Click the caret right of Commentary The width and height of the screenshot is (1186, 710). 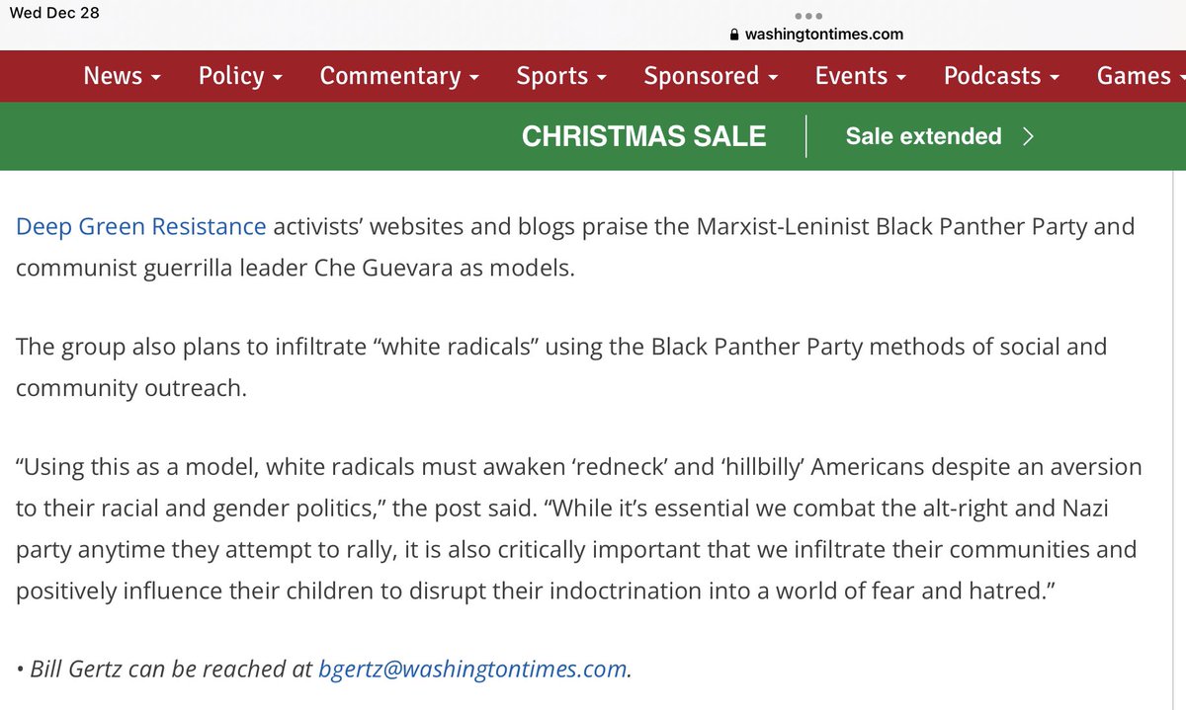click(x=474, y=77)
